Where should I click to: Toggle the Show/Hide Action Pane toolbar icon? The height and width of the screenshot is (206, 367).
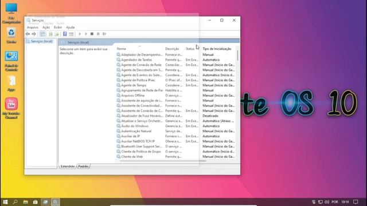[x=71, y=34]
